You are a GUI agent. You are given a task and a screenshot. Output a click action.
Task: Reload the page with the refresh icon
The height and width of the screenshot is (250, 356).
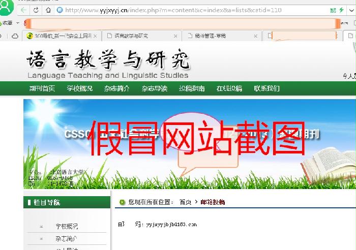(x=36, y=10)
